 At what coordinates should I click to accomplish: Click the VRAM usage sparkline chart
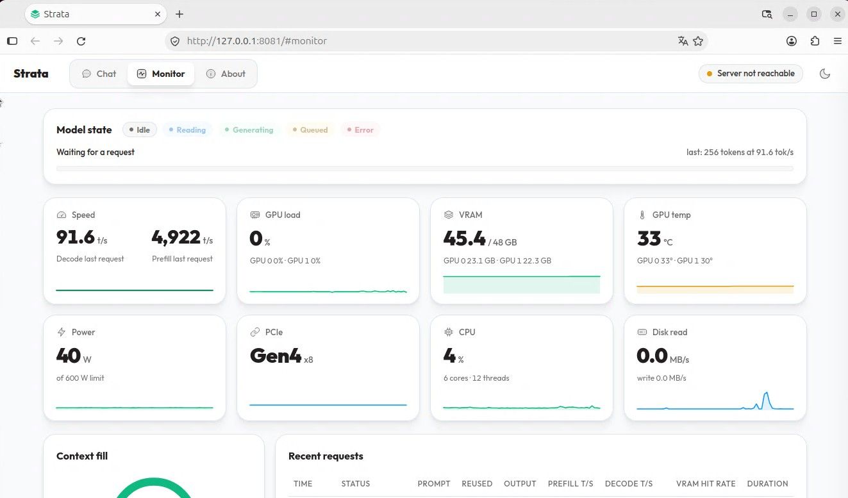(522, 284)
